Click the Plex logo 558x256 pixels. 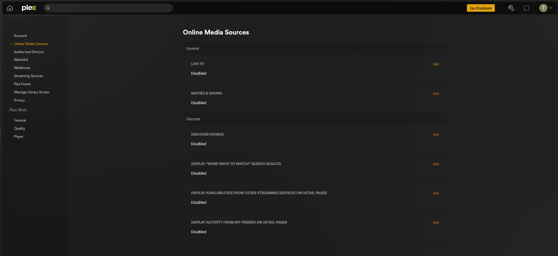(x=29, y=8)
